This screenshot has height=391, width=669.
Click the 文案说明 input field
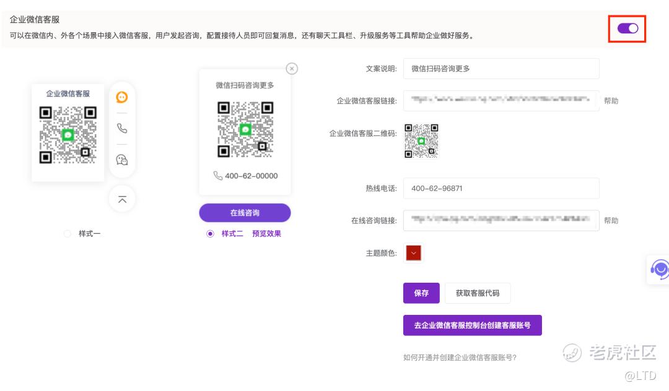(501, 69)
